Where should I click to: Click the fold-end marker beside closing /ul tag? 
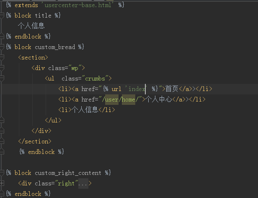click(2, 120)
